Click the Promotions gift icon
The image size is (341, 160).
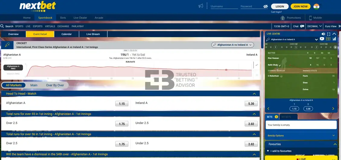(x=283, y=18)
